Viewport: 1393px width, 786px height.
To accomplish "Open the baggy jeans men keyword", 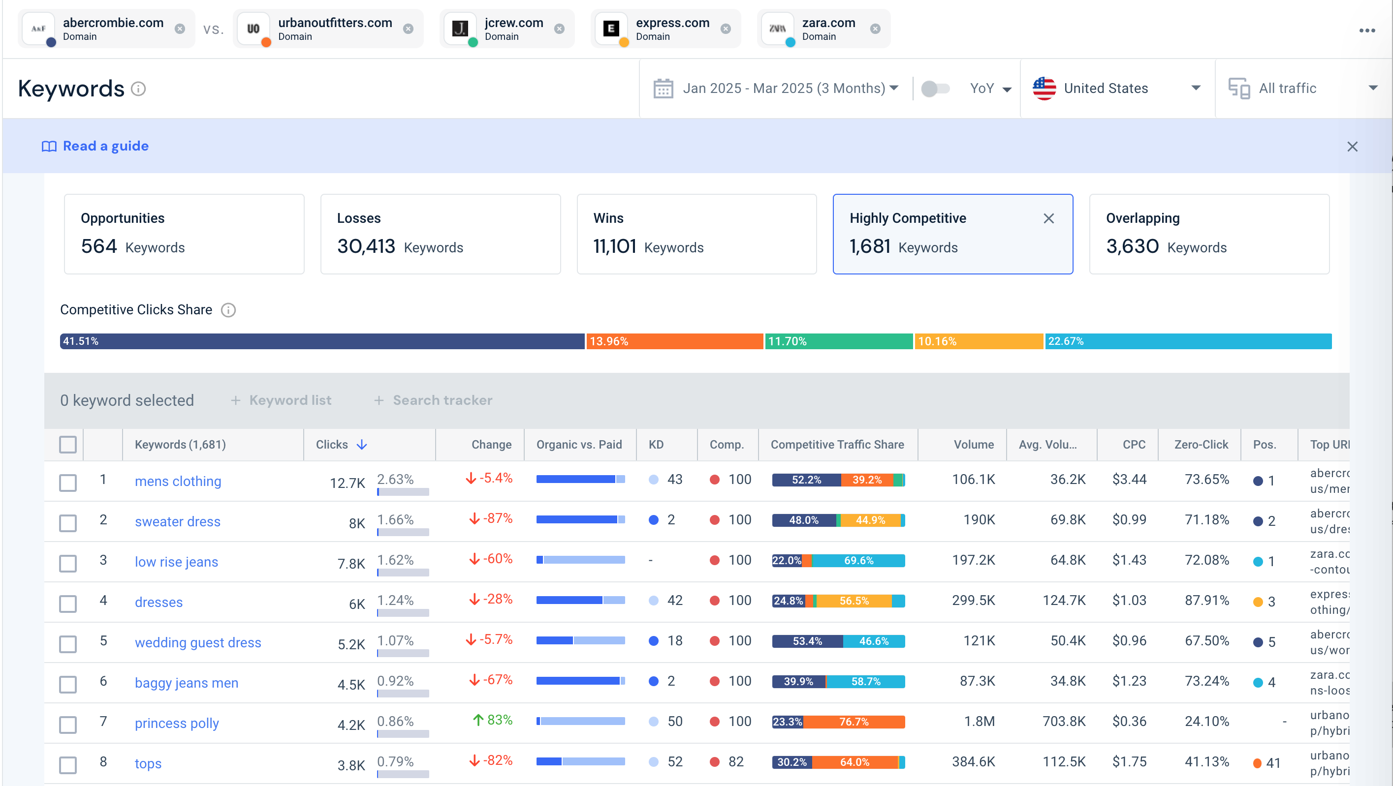I will coord(187,683).
